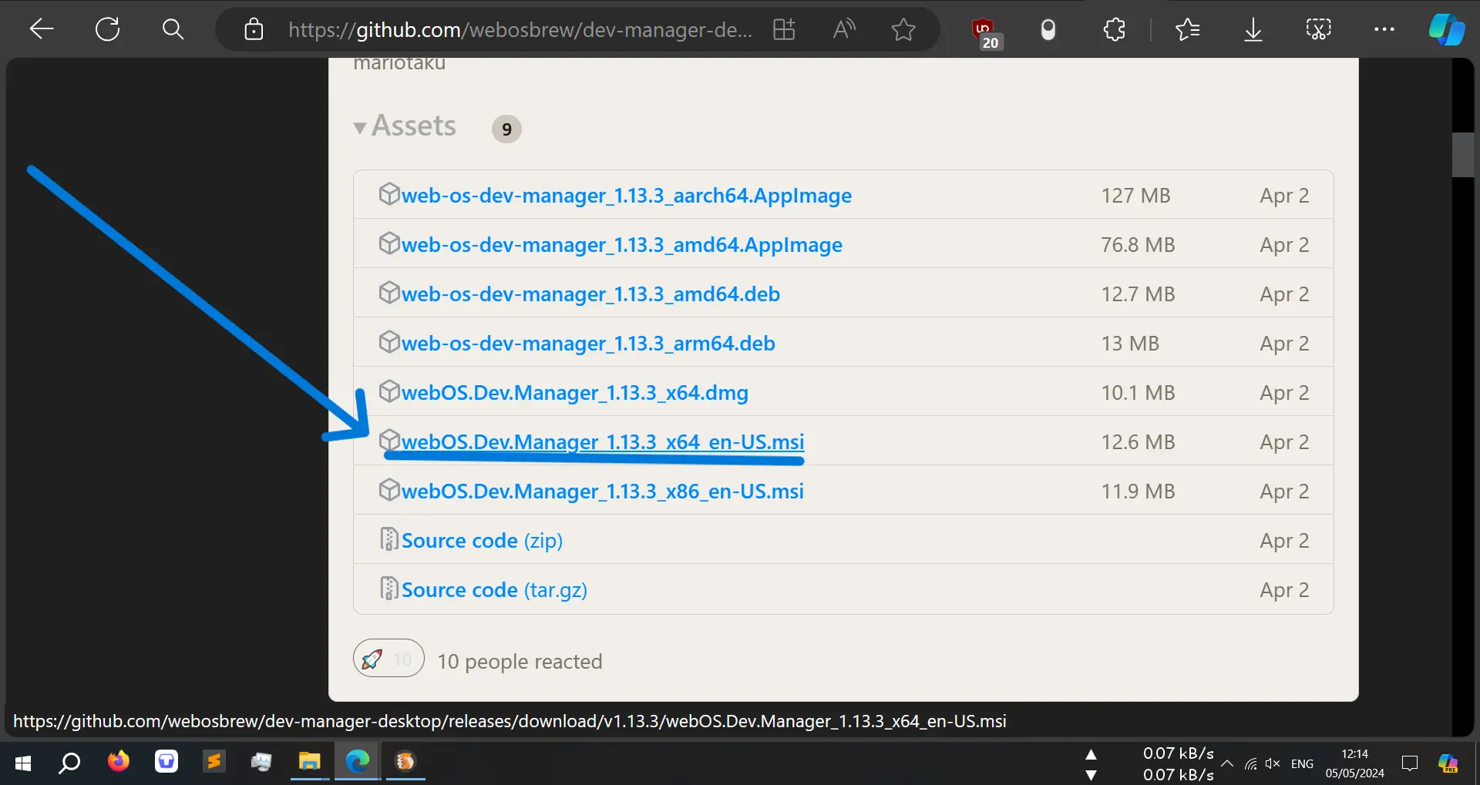
Task: Download webOS.Dev.Manager_1.13.3_x86_en-US.msi
Action: [x=602, y=491]
